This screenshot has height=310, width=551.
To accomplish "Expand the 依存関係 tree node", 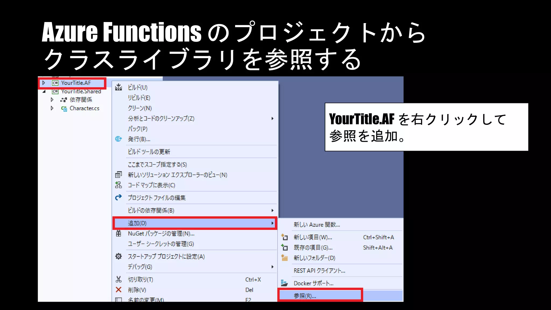I will point(52,100).
